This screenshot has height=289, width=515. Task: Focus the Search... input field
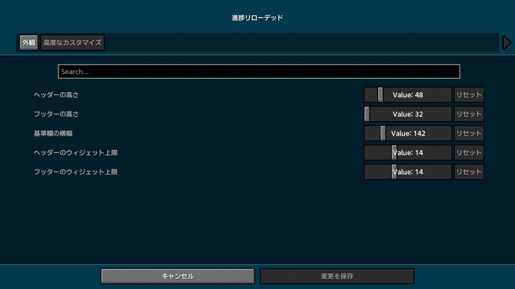259,71
